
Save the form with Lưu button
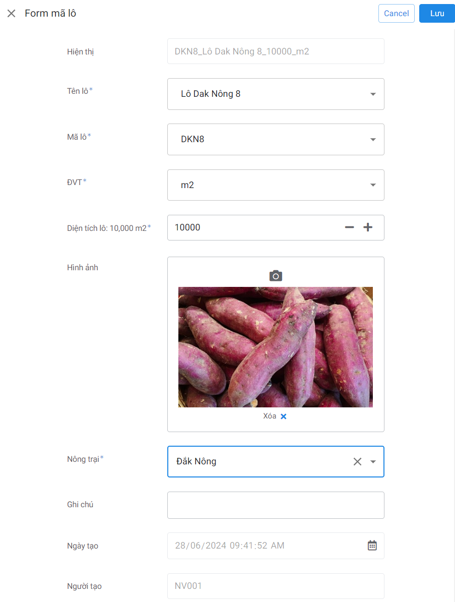(437, 14)
